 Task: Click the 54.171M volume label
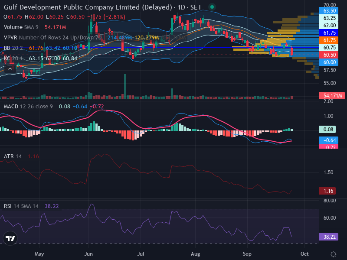click(332, 95)
